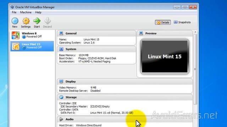Maximize the VirtualBox Manager window
Screen dimensions: 227x127
185,7
